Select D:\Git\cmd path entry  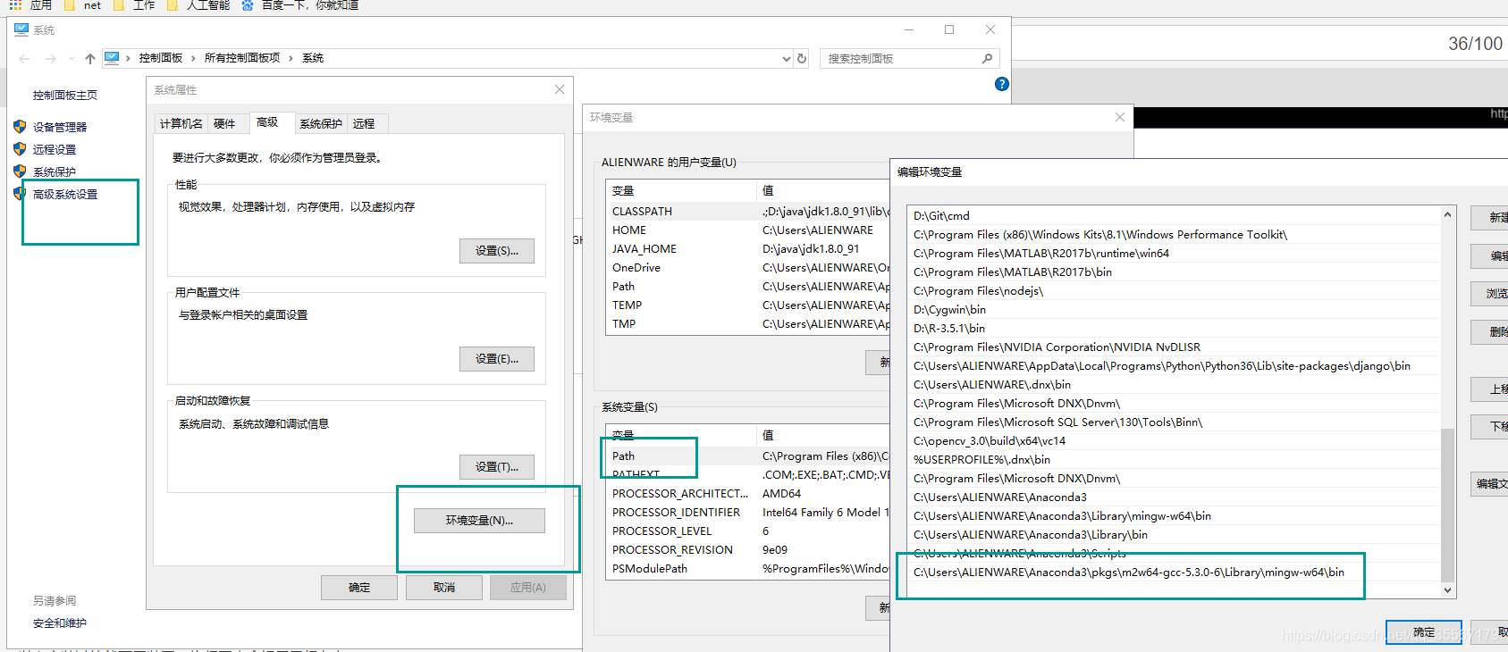coord(1175,216)
